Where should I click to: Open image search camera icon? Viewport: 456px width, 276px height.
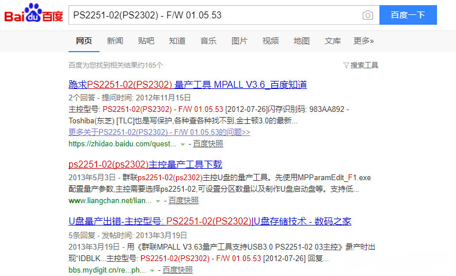[367, 15]
